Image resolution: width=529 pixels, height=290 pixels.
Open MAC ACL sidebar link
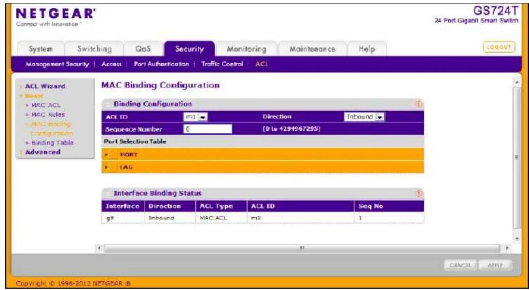click(46, 105)
